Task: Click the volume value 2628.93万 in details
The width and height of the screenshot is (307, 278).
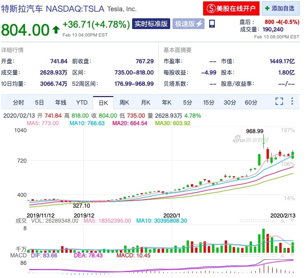Action: coord(54,73)
